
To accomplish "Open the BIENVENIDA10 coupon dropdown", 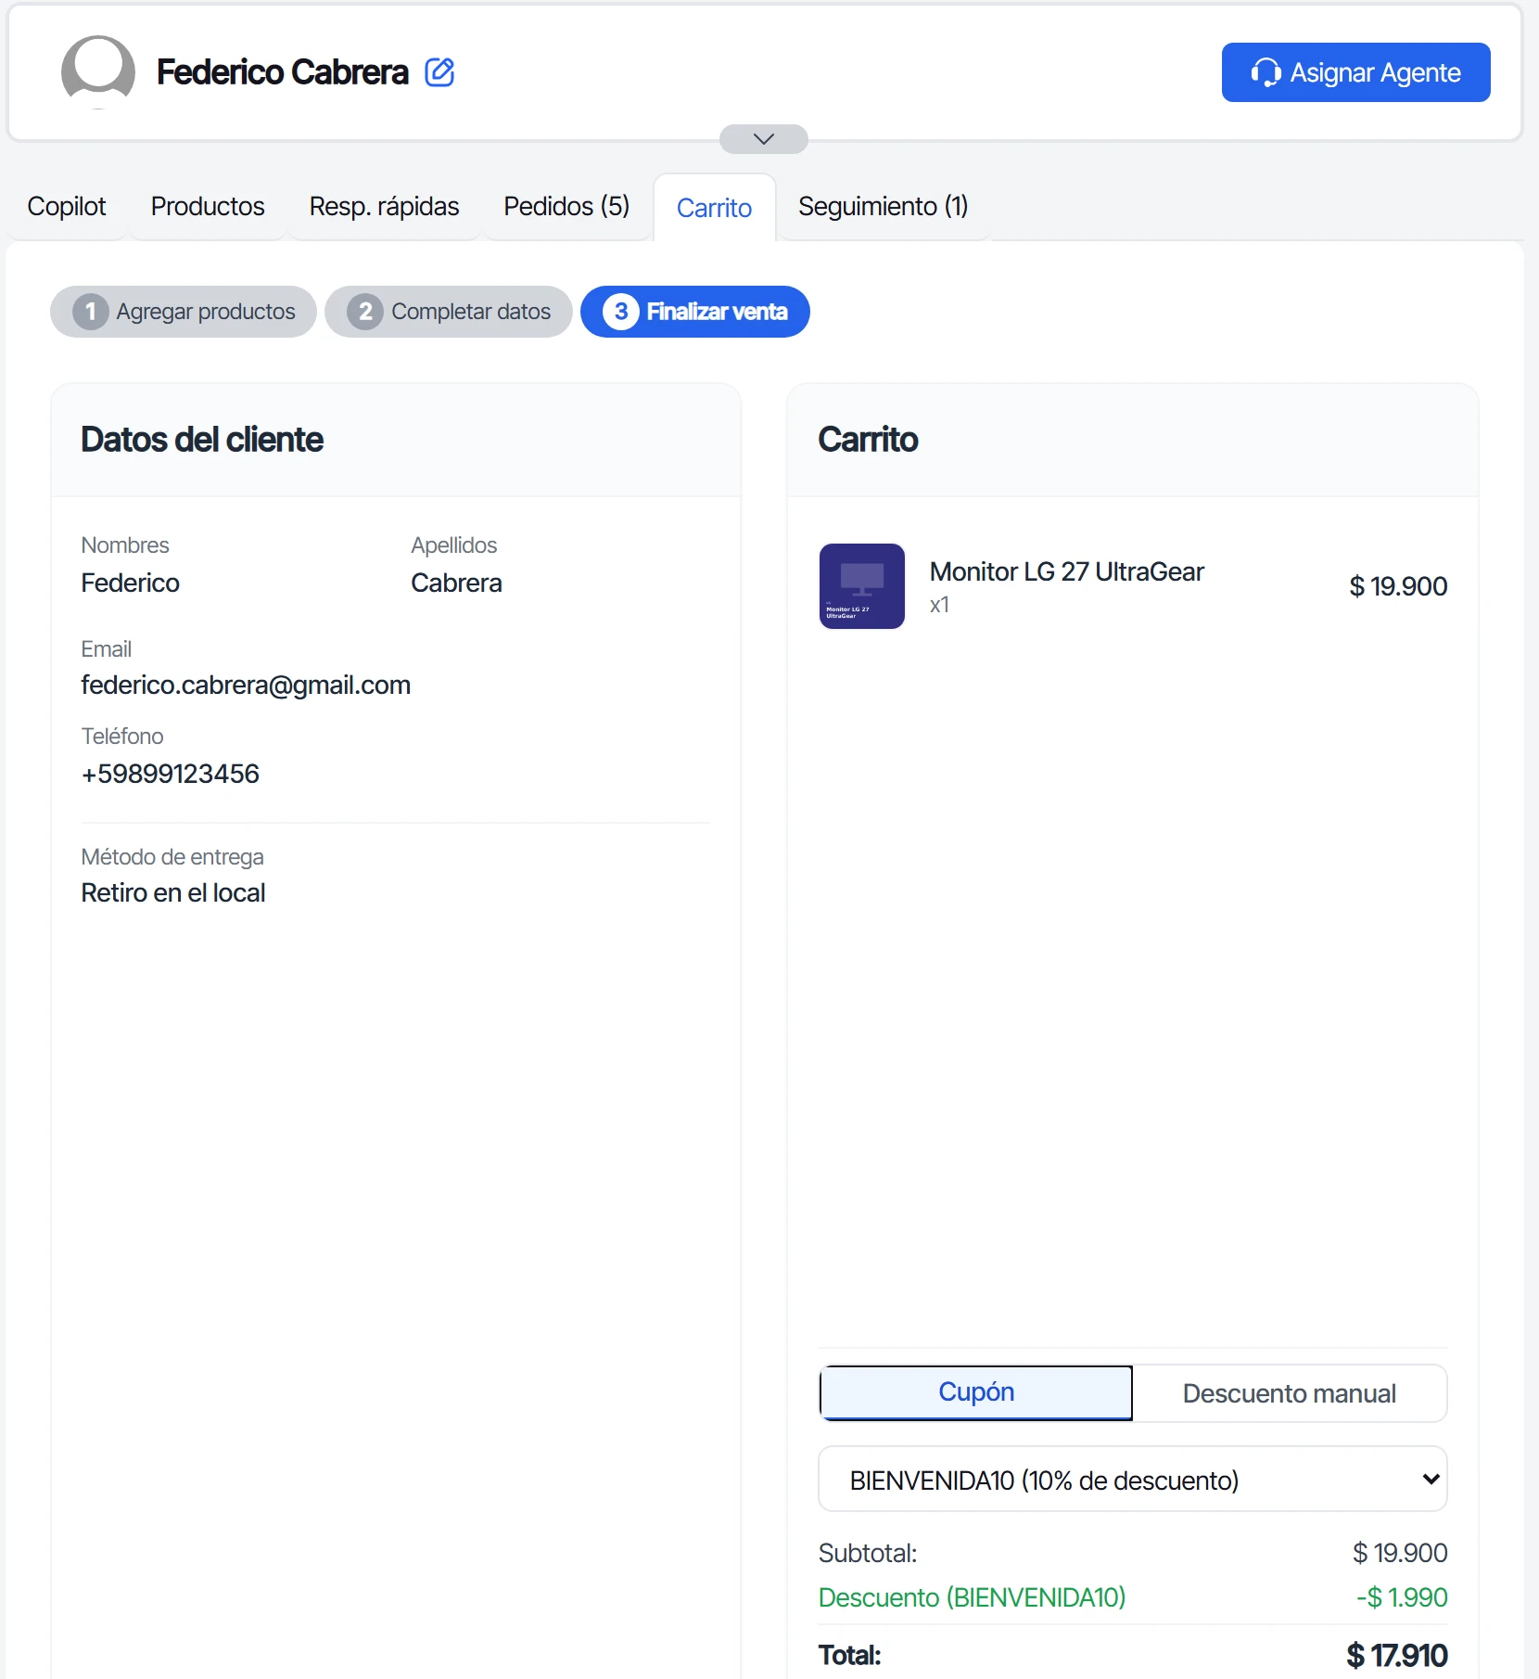I will [x=1133, y=1480].
